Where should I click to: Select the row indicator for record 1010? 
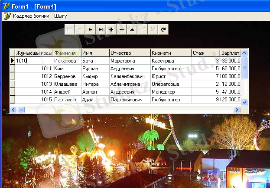[x=13, y=61]
